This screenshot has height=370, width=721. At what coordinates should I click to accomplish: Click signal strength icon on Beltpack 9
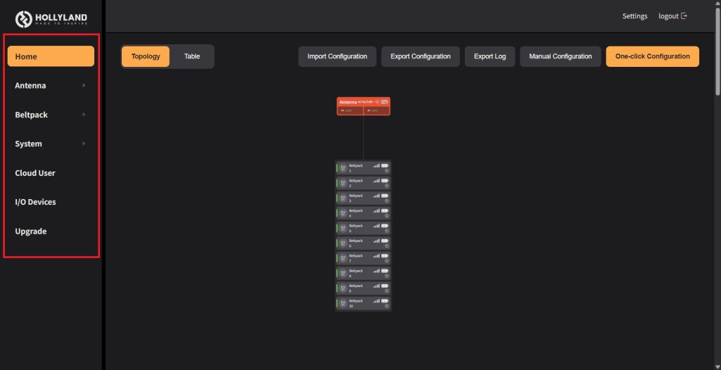click(x=377, y=286)
